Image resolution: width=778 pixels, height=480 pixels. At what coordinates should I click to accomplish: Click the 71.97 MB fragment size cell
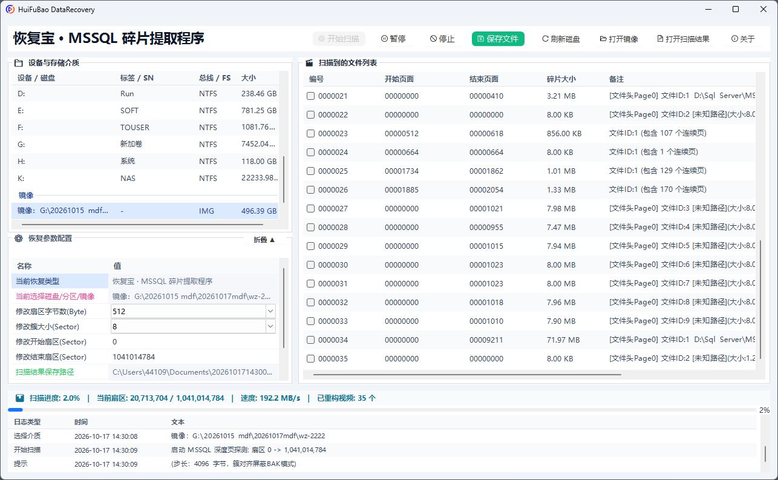(x=563, y=340)
